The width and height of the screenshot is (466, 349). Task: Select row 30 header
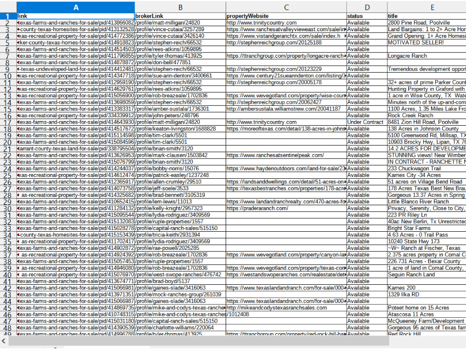[x=8, y=208]
